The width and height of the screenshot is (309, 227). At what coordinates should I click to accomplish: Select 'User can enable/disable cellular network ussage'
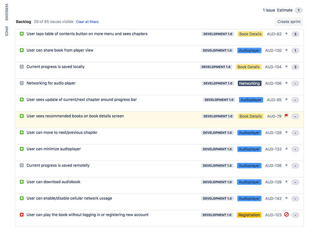(159, 202)
